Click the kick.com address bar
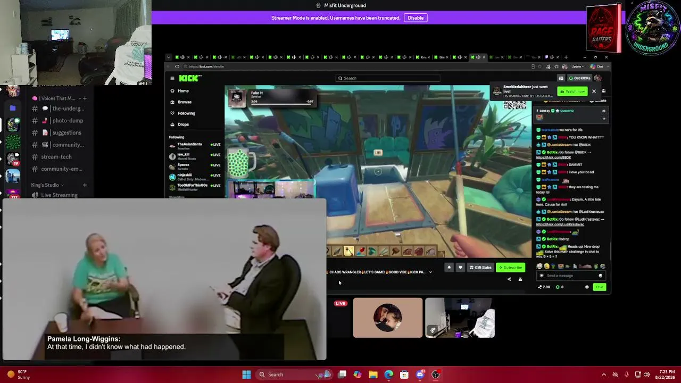The width and height of the screenshot is (681, 383). (356, 66)
